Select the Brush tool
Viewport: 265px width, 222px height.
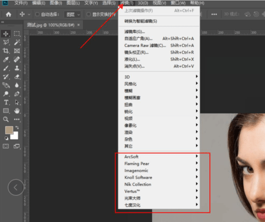click(6, 68)
